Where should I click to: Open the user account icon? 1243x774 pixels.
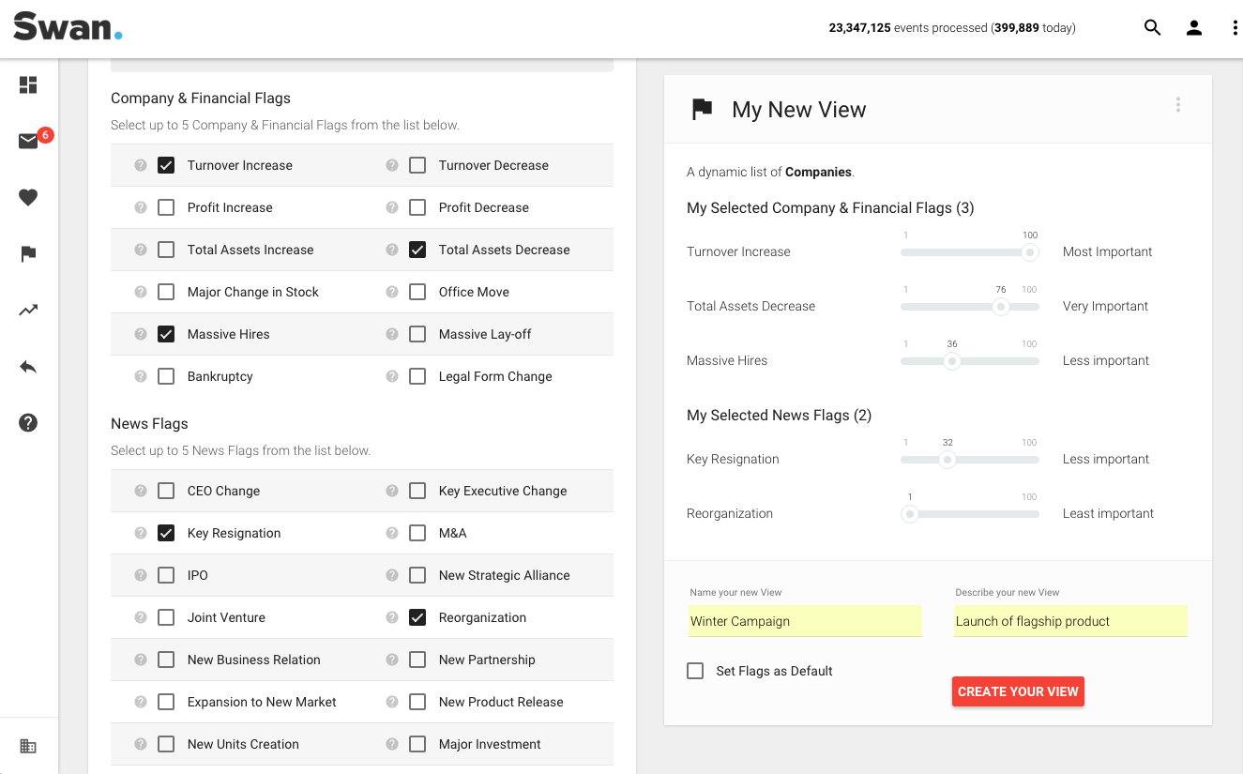point(1193,28)
